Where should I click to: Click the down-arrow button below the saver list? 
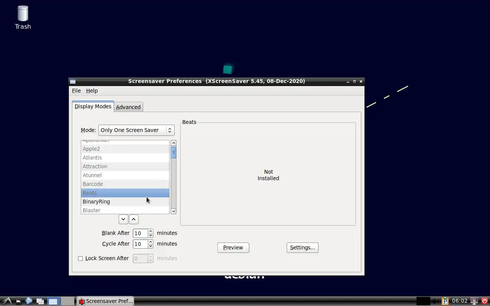point(123,219)
